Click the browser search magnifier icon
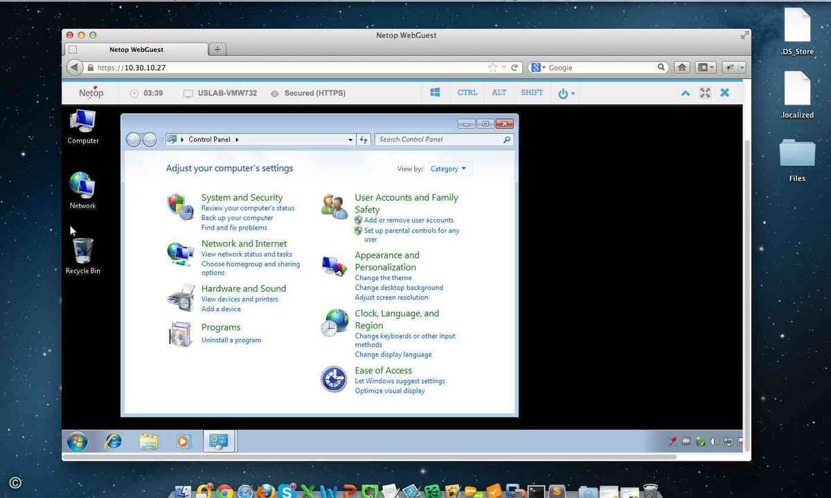831x498 pixels. pos(661,68)
